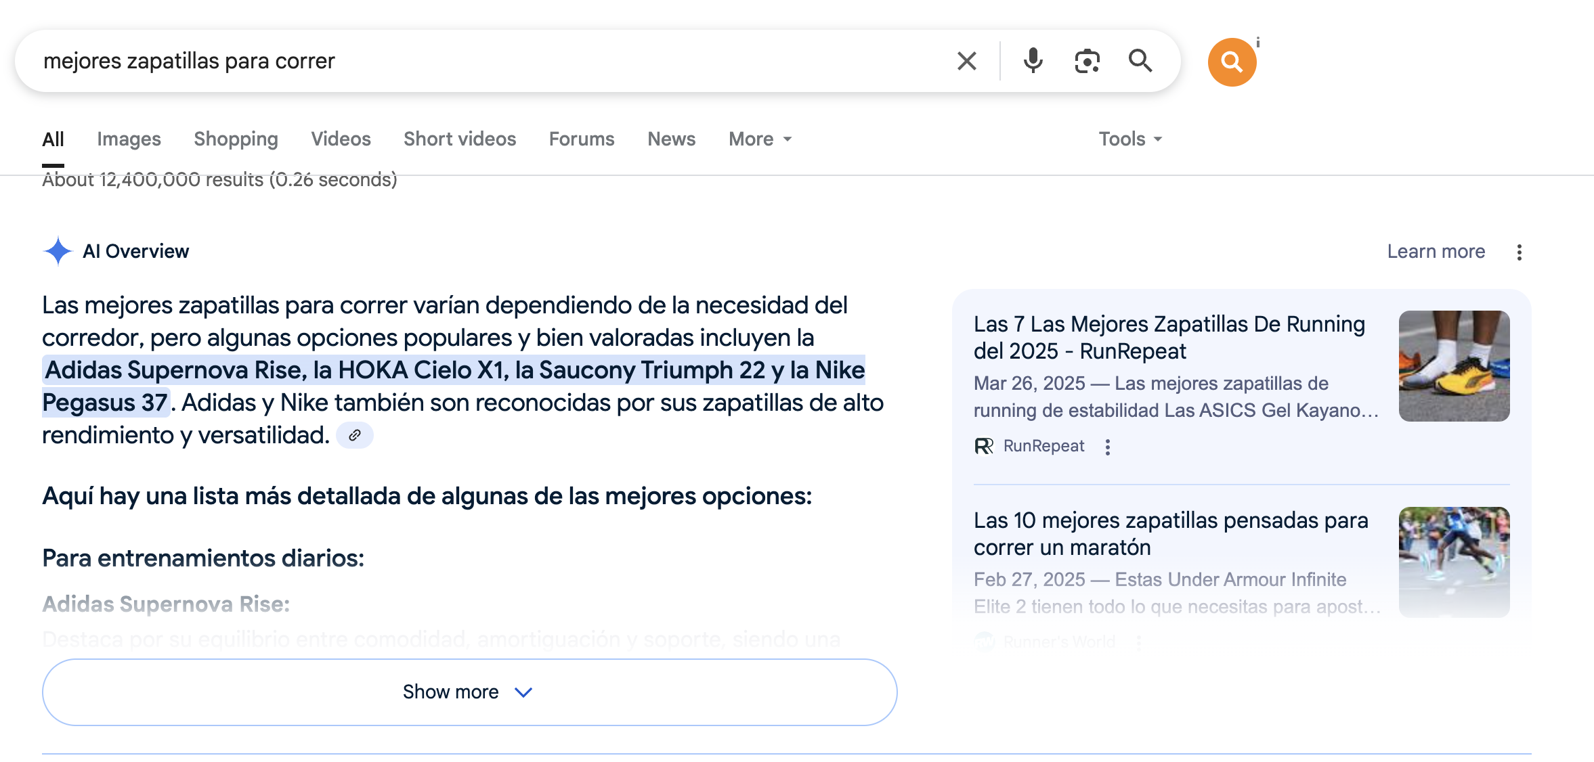The image size is (1594, 762).
Task: Expand AI Overview with Show more
Action: tap(470, 692)
